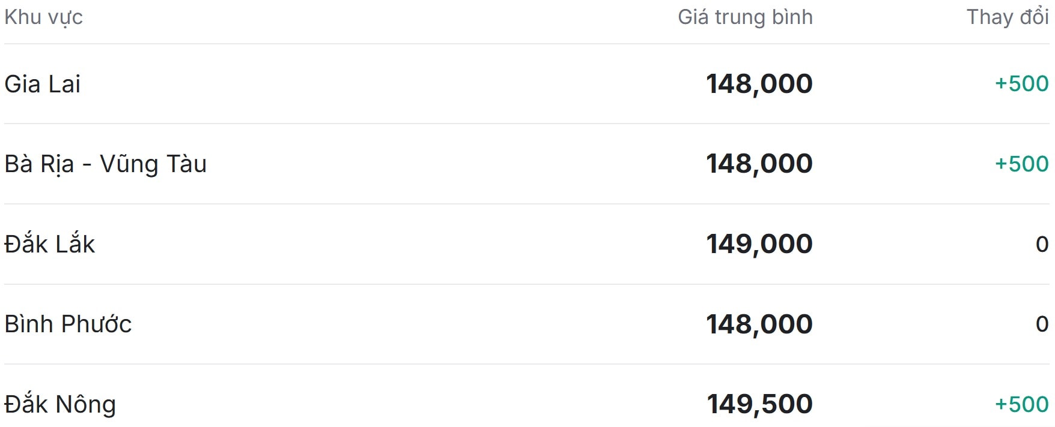Image resolution: width=1055 pixels, height=427 pixels.
Task: Open the Đắk Nông region entry
Action: click(x=60, y=404)
